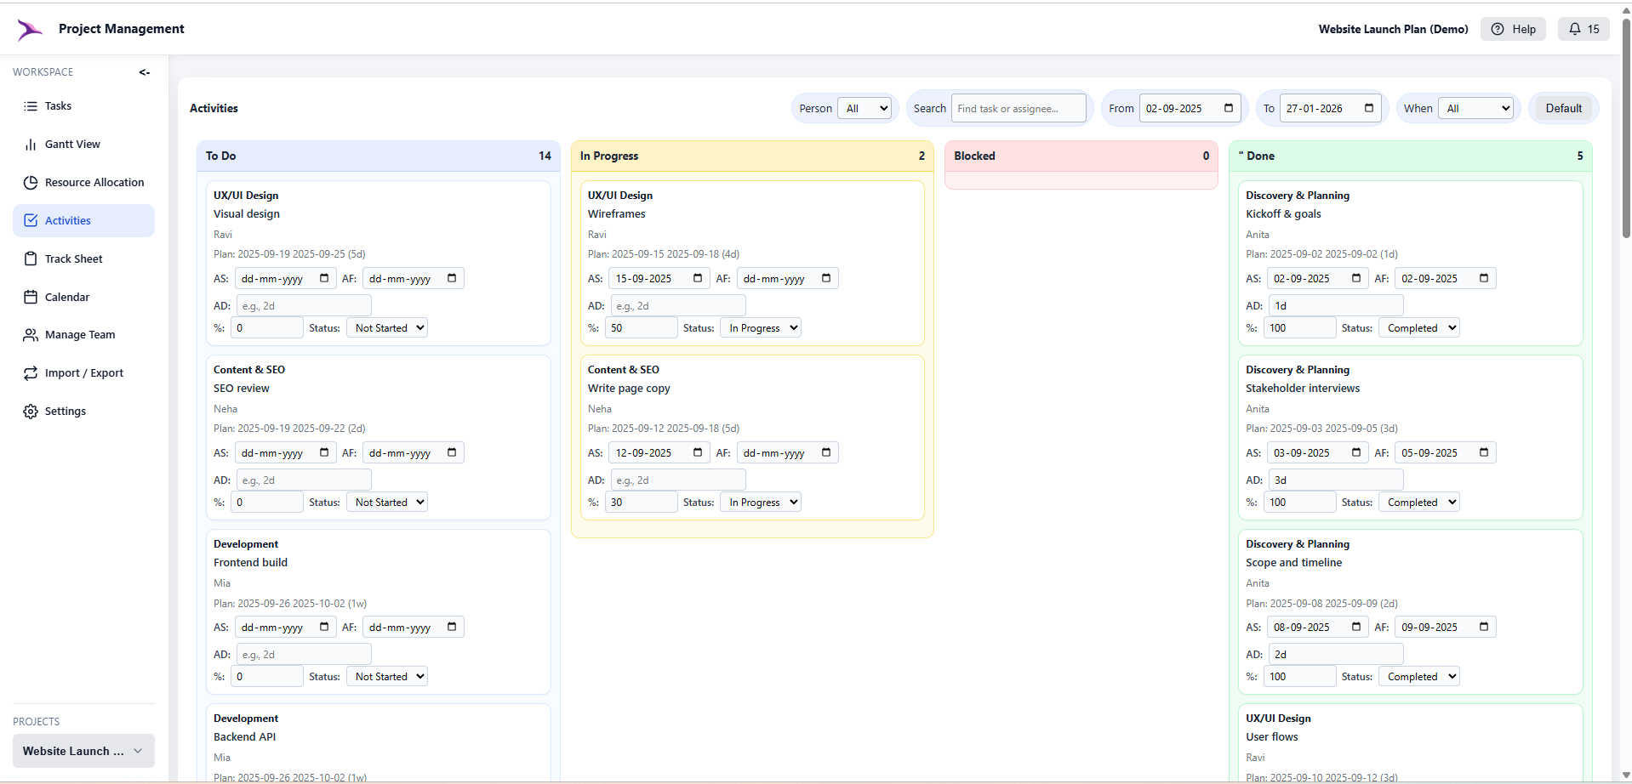
Task: Open the Gantt View from the sidebar
Action: coord(72,144)
